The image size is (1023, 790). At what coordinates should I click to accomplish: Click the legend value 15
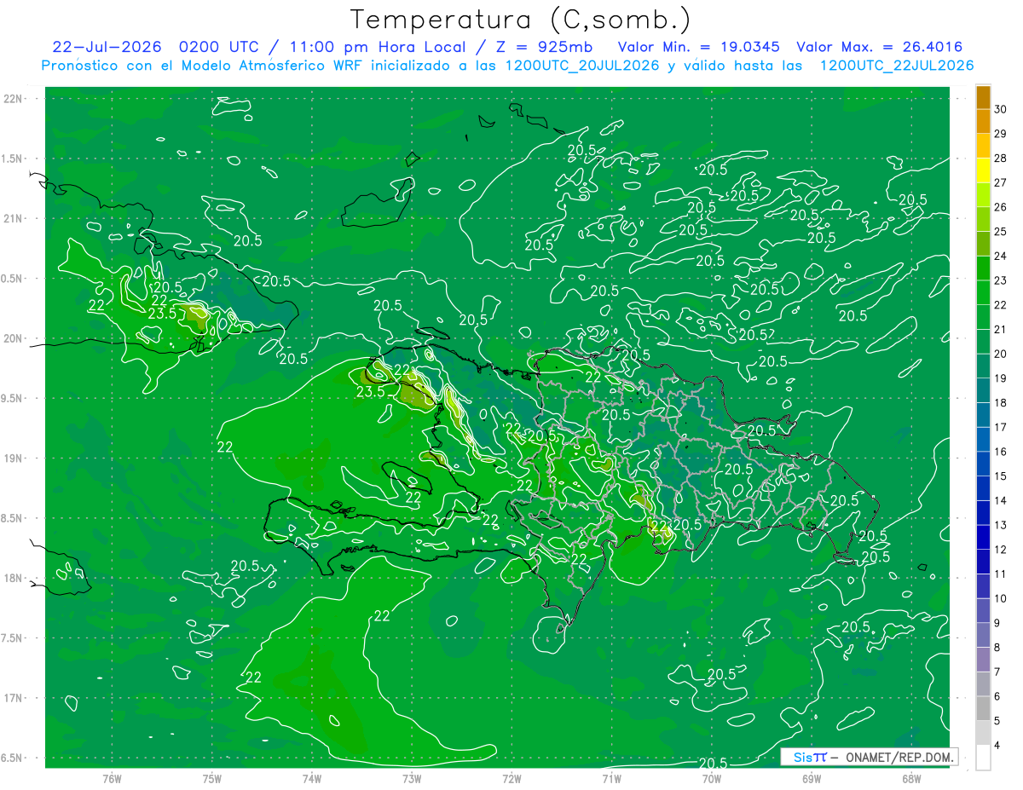[x=1001, y=476]
